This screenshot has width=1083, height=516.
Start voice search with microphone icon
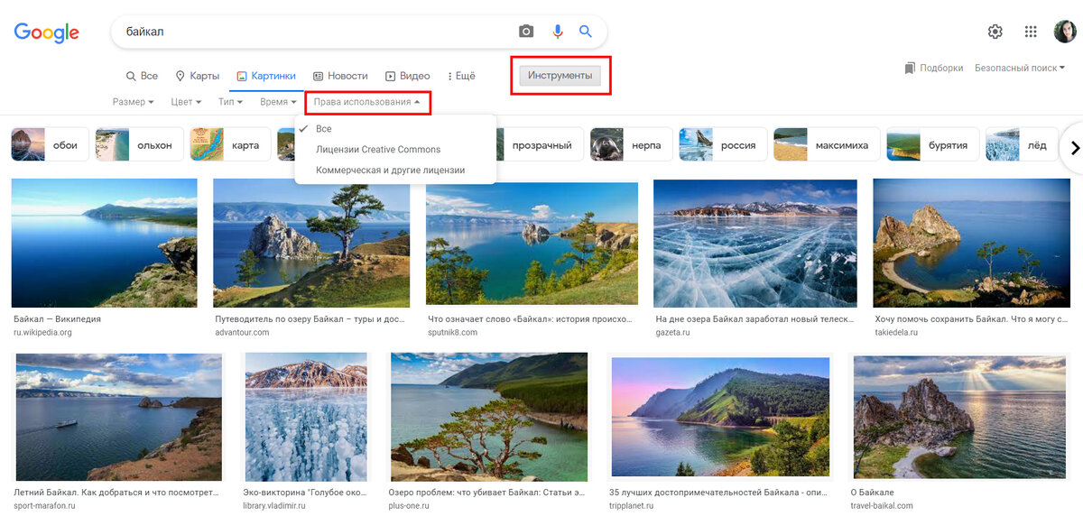pyautogui.click(x=558, y=32)
